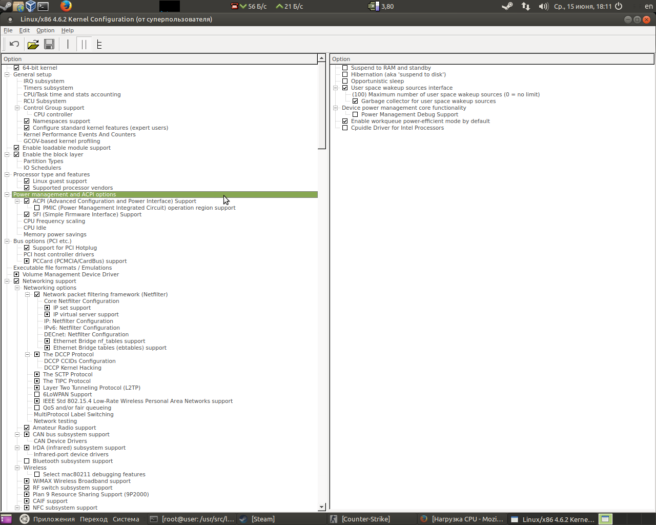Enable Bluetooth subsystem support checkbox
This screenshot has width=656, height=525.
point(27,461)
